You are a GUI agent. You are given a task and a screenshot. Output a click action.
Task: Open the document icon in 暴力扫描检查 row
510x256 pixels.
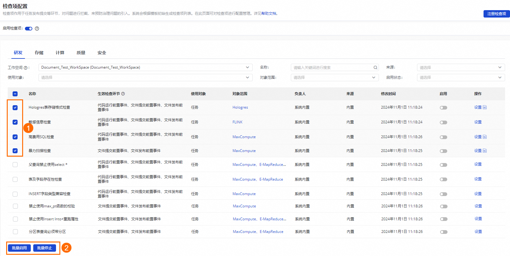click(485, 151)
